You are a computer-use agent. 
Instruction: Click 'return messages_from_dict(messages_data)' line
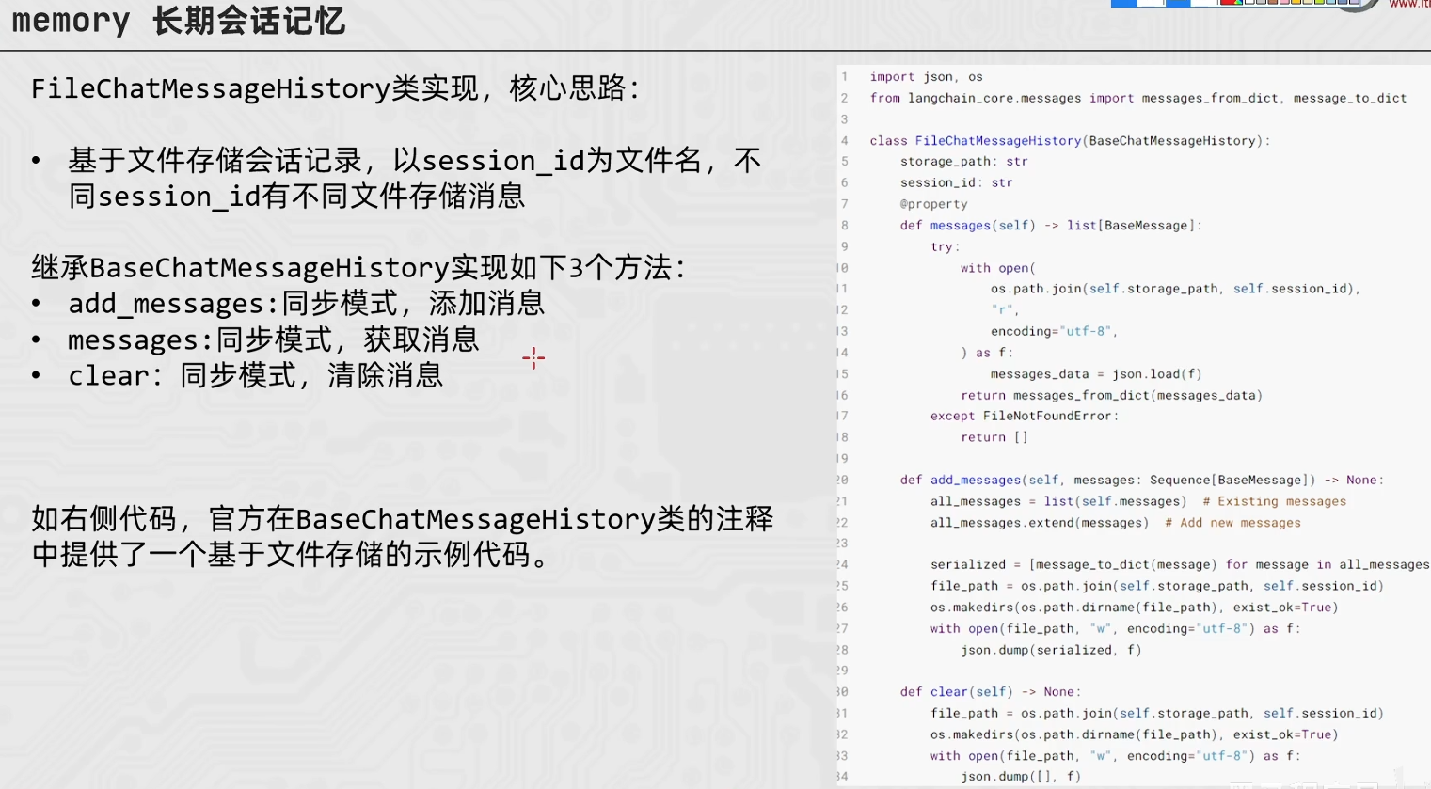(x=1111, y=395)
